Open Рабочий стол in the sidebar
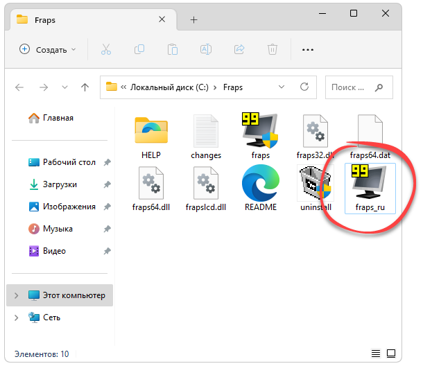 click(x=62, y=162)
